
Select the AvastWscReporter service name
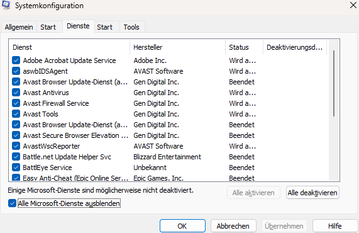click(52, 146)
